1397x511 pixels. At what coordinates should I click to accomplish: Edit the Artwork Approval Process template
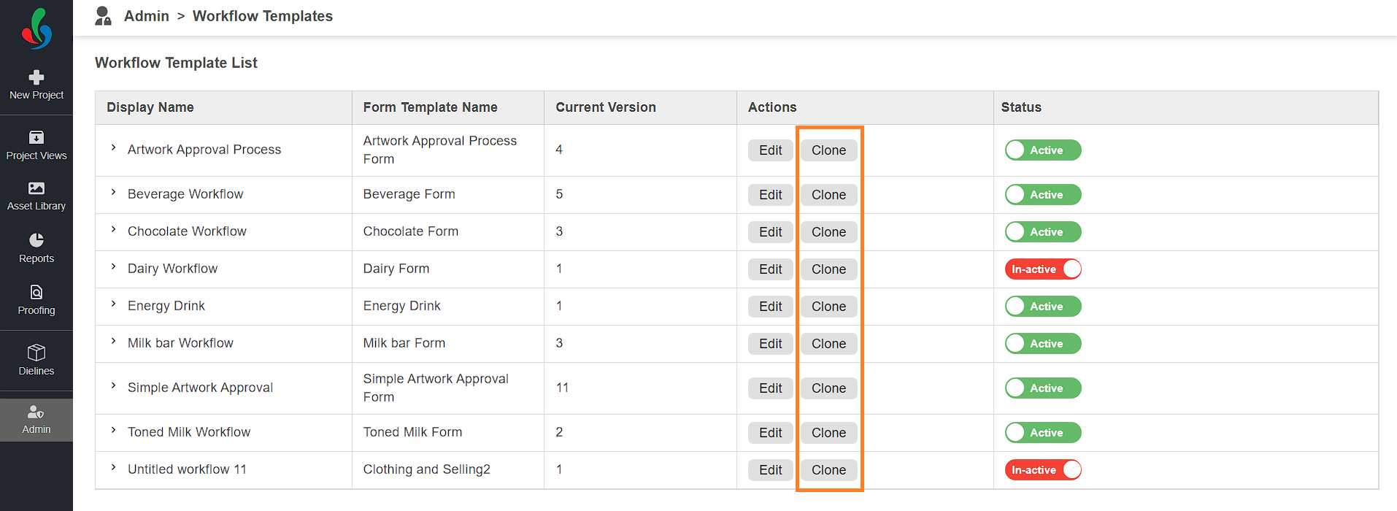(770, 150)
